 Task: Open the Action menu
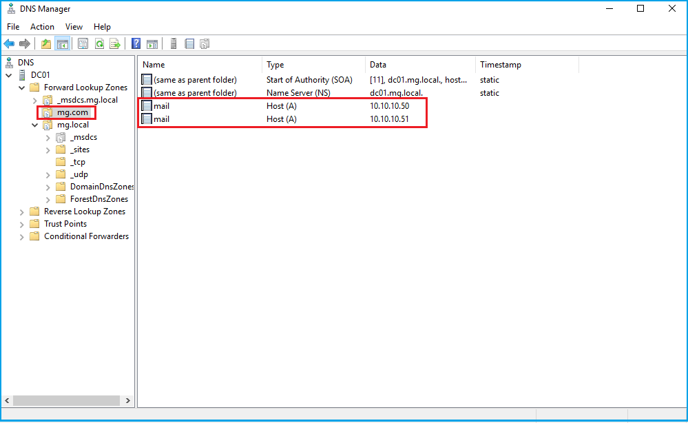coord(42,27)
